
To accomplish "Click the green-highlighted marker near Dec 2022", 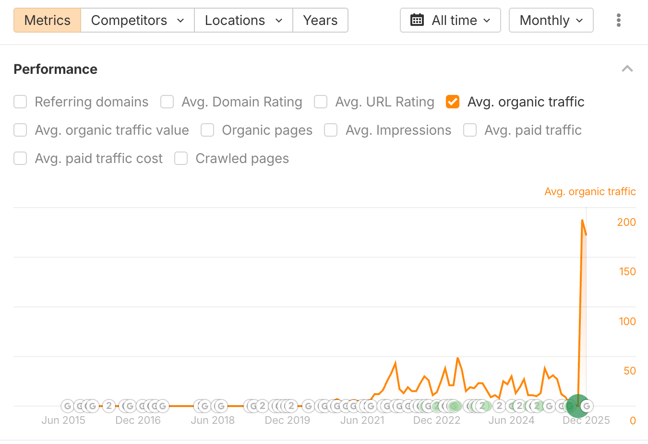I will coord(454,406).
